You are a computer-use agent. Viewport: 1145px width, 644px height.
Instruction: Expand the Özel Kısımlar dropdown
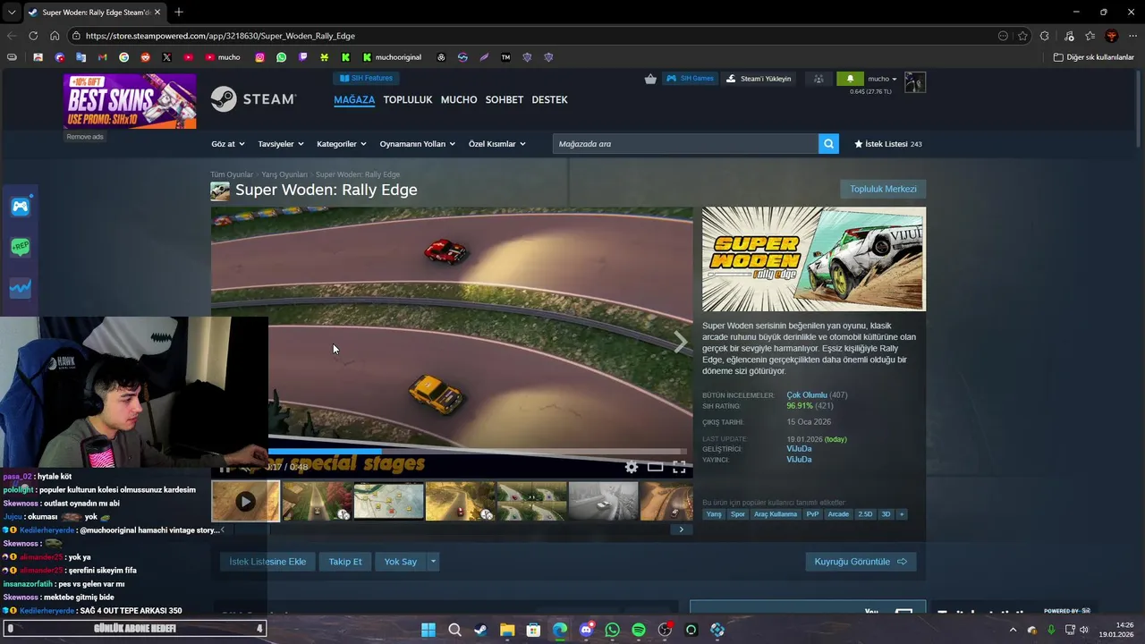point(497,144)
